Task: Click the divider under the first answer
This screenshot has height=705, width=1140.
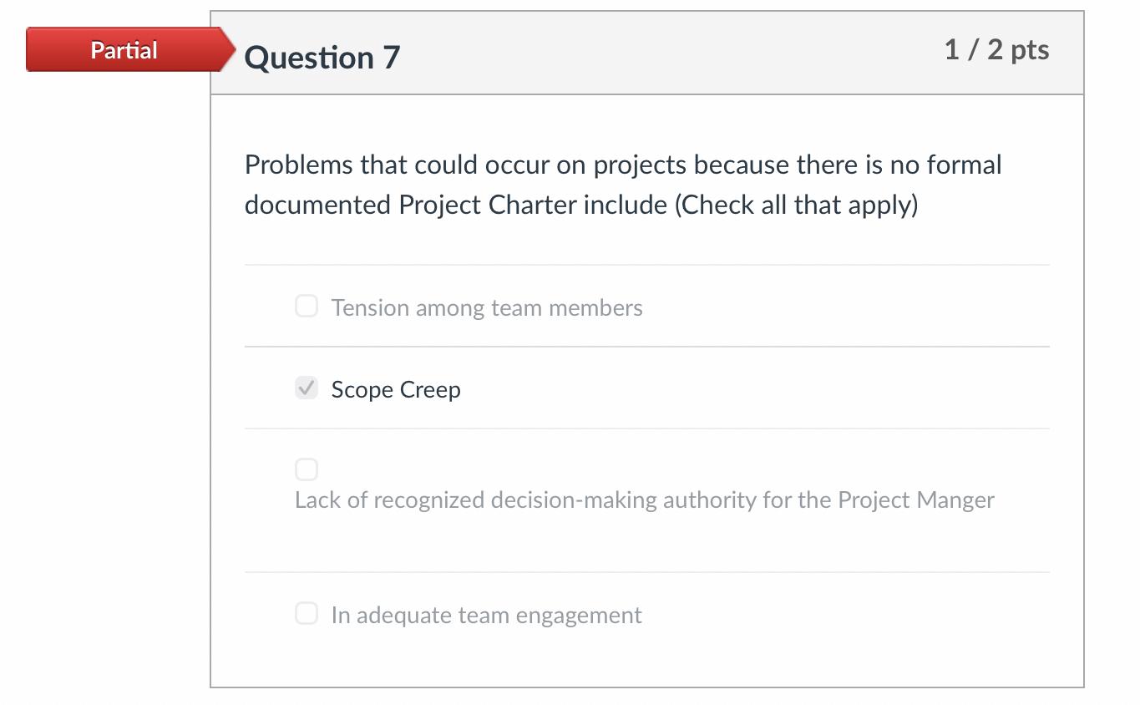Action: coord(647,345)
